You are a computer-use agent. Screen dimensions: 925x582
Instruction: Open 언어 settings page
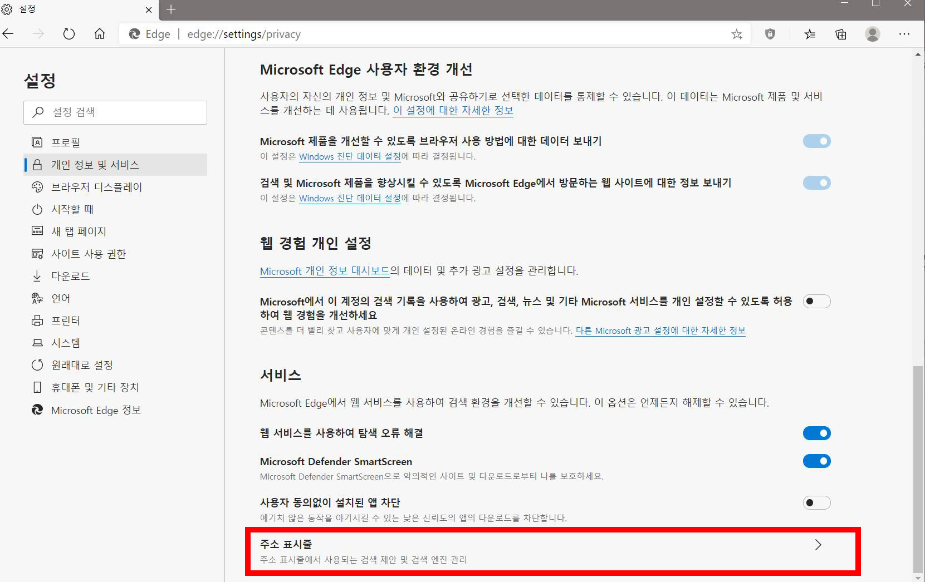pyautogui.click(x=115, y=298)
